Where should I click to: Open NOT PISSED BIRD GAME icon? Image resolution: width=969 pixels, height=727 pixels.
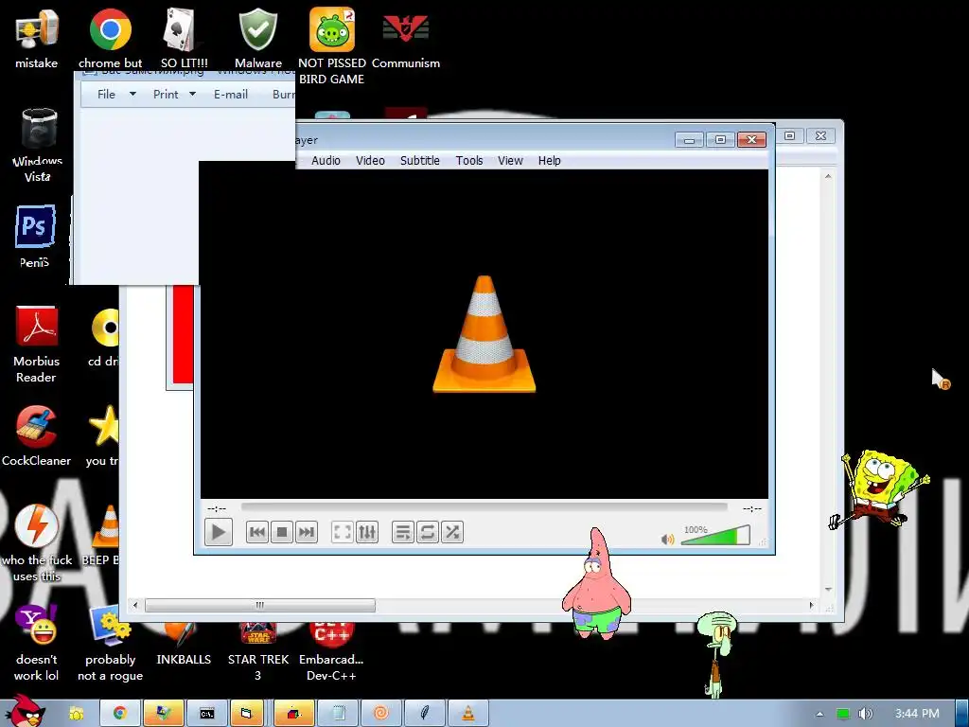point(332,46)
